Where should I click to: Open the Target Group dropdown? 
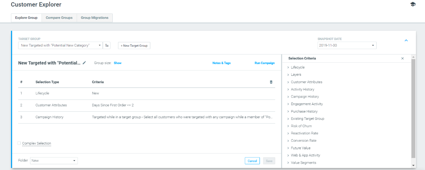coord(60,45)
